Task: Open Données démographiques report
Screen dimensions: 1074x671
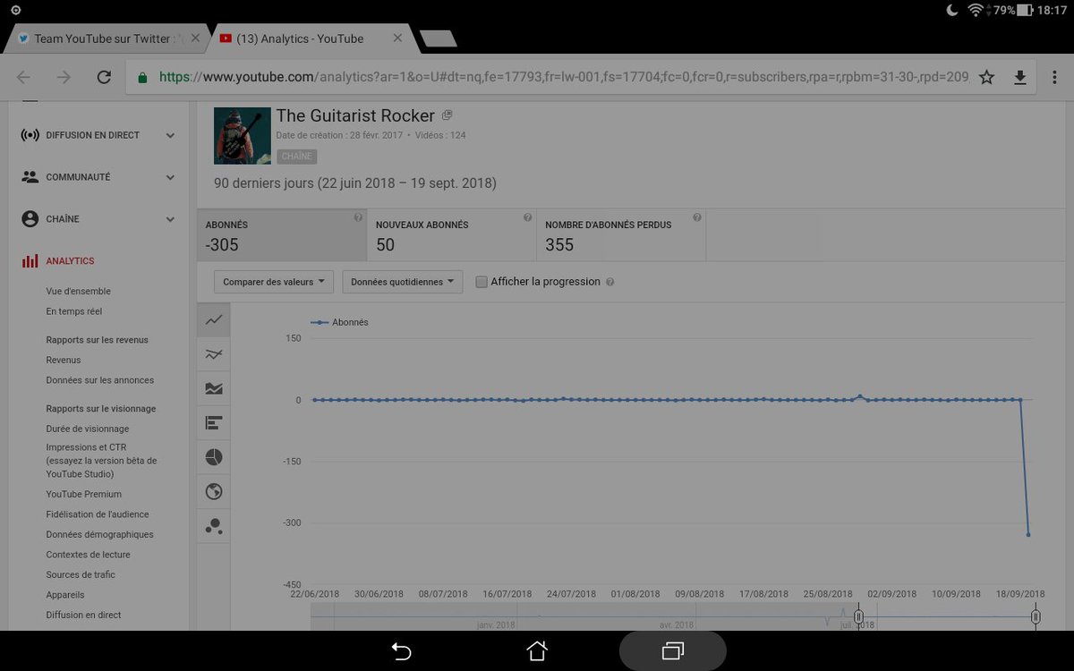Action: tap(100, 534)
